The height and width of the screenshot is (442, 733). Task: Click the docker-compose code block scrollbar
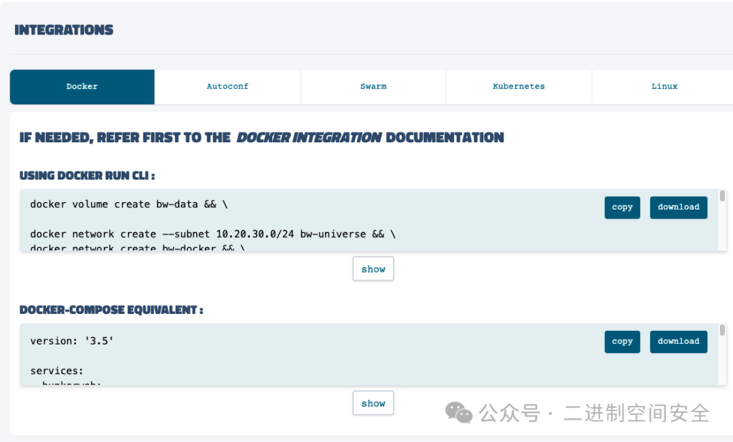coord(722,331)
